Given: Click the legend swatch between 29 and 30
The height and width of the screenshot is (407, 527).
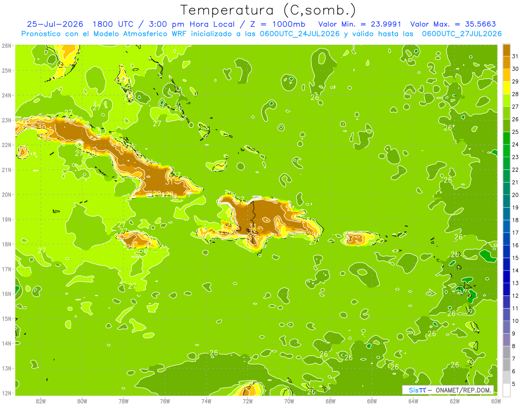Looking at the screenshot, I should pos(506,75).
